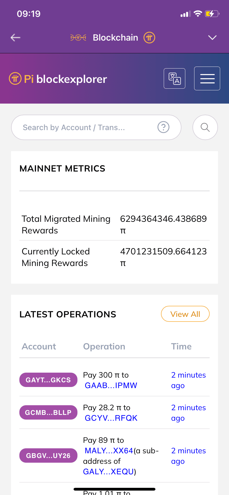Tap the Blockchain title text

coord(116,38)
